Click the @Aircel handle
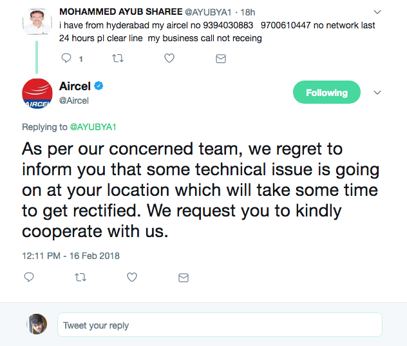Screen dimensions: 407x346 coord(74,101)
